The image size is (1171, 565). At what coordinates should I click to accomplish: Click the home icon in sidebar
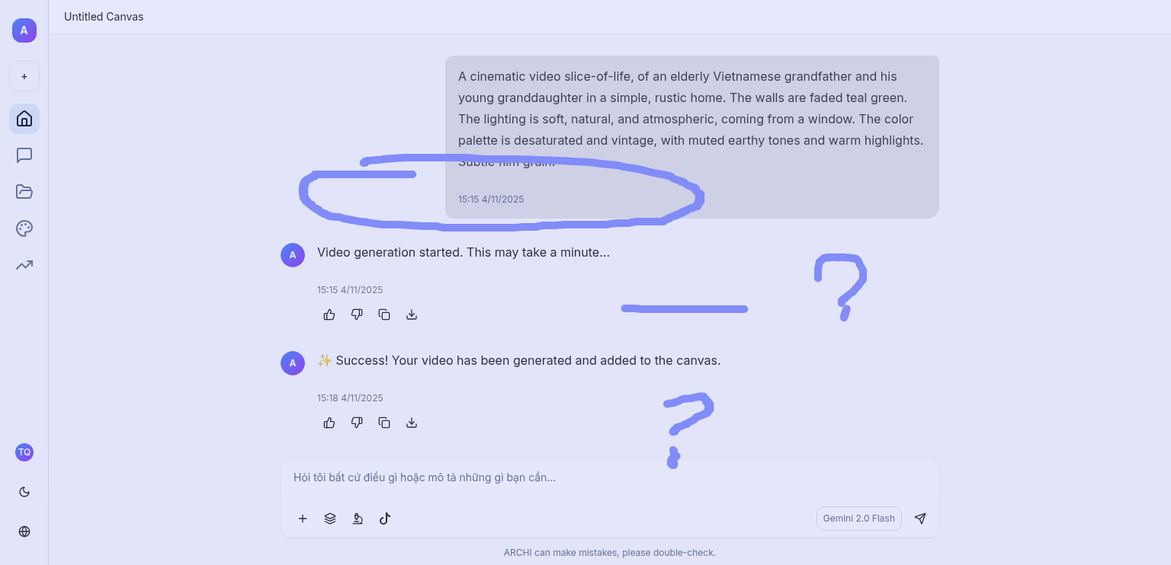24,119
